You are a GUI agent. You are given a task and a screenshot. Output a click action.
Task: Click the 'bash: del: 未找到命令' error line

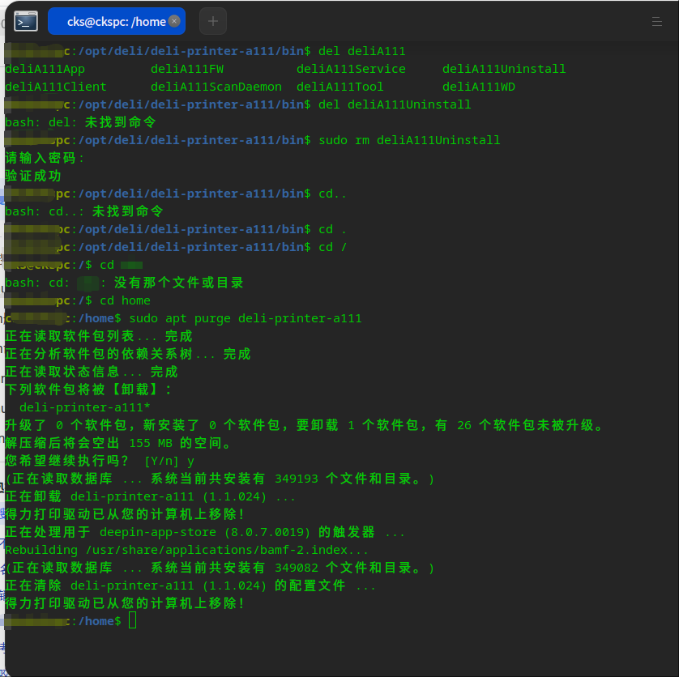80,122
